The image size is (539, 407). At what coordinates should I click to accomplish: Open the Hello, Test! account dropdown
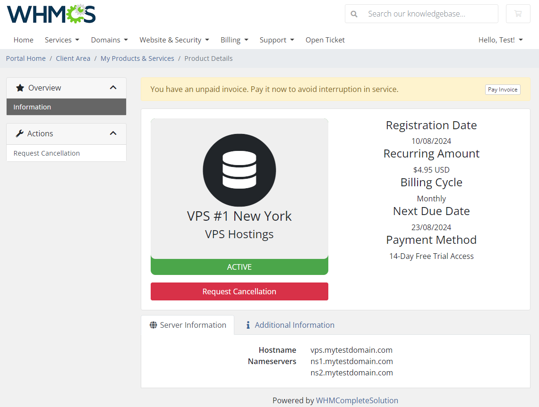coord(500,40)
